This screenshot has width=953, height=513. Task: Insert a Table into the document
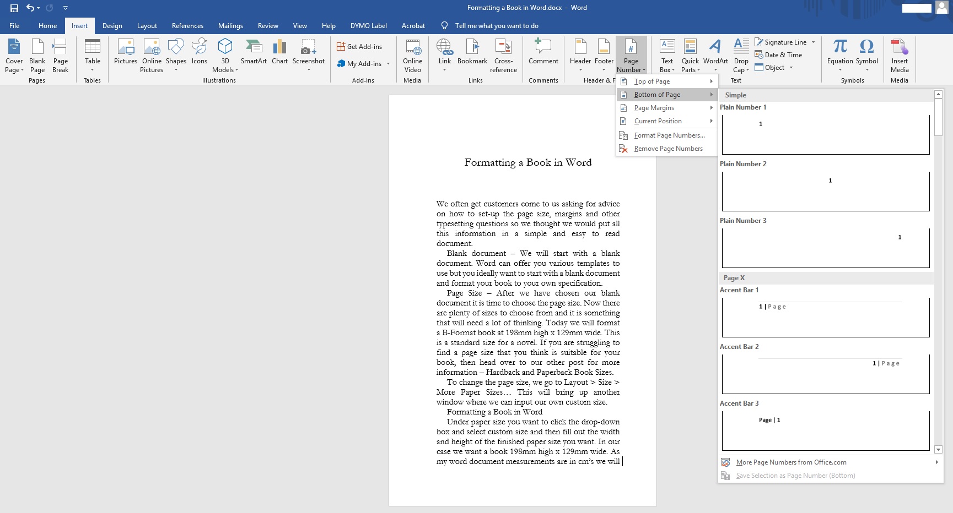point(92,54)
